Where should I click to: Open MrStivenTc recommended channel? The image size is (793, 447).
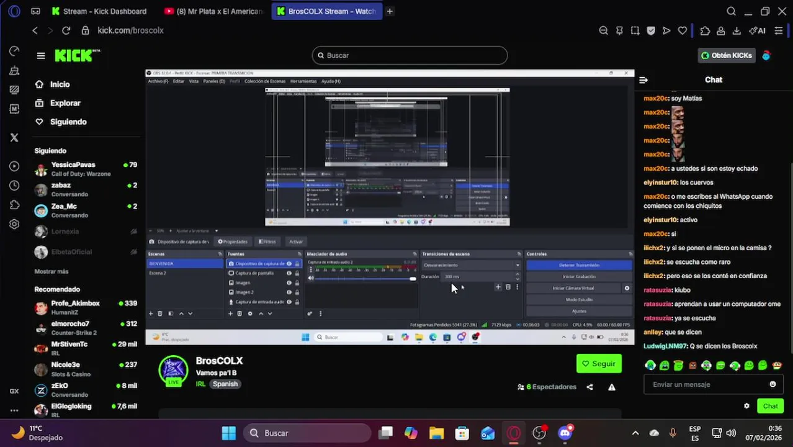[x=86, y=348]
